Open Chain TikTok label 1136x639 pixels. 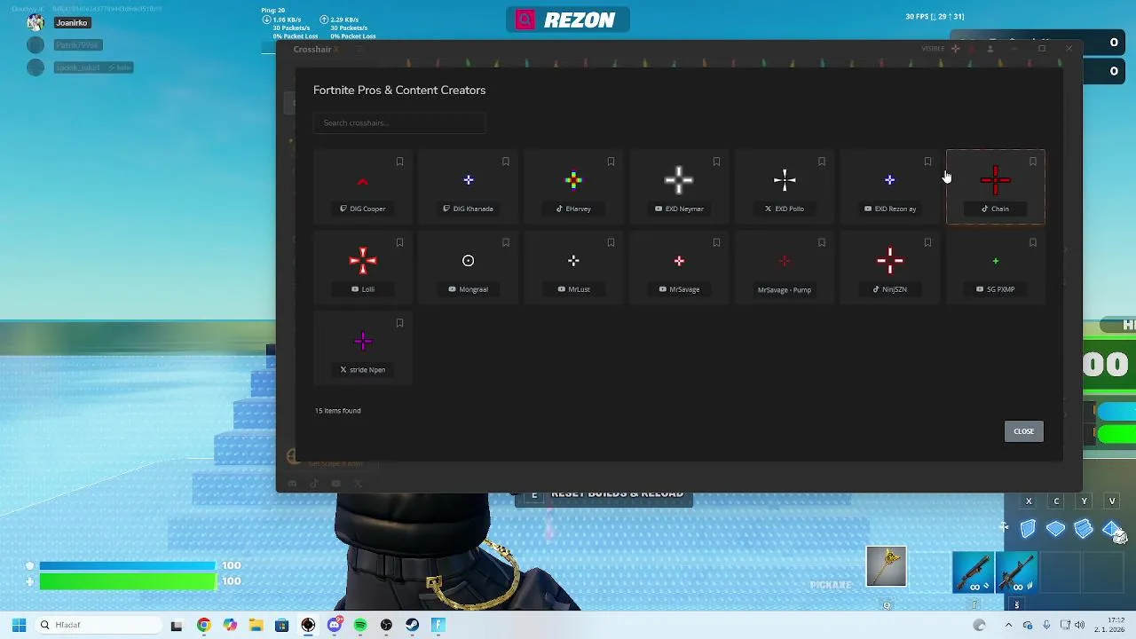995,209
